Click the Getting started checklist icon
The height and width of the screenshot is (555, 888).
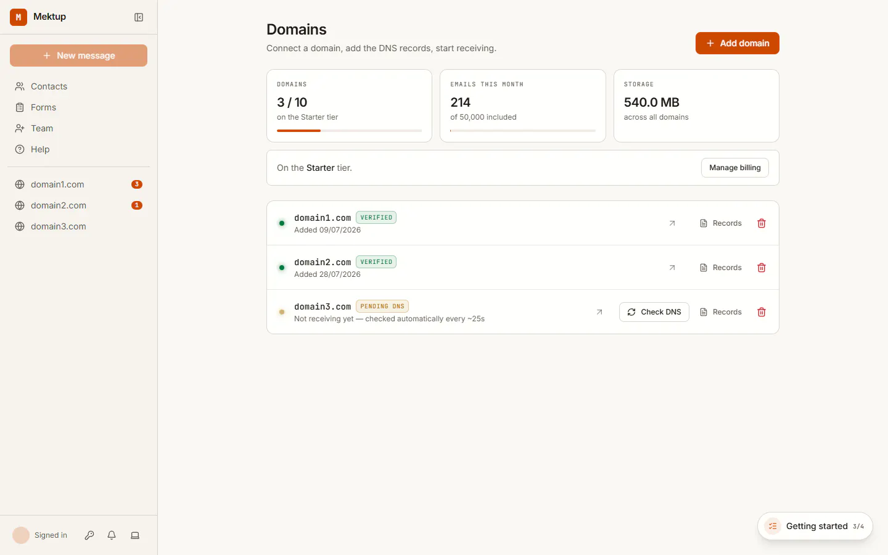(773, 526)
